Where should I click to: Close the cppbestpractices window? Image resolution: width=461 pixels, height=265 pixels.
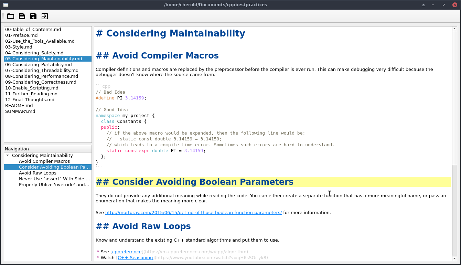[454, 5]
